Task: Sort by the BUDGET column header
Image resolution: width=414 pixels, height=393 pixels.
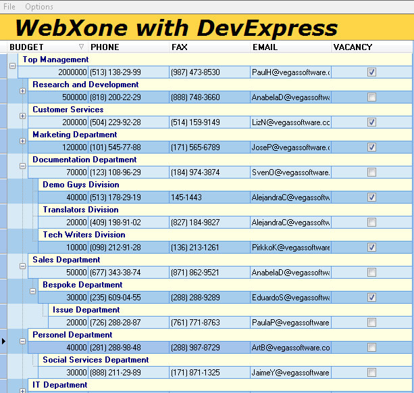Action: click(47, 47)
